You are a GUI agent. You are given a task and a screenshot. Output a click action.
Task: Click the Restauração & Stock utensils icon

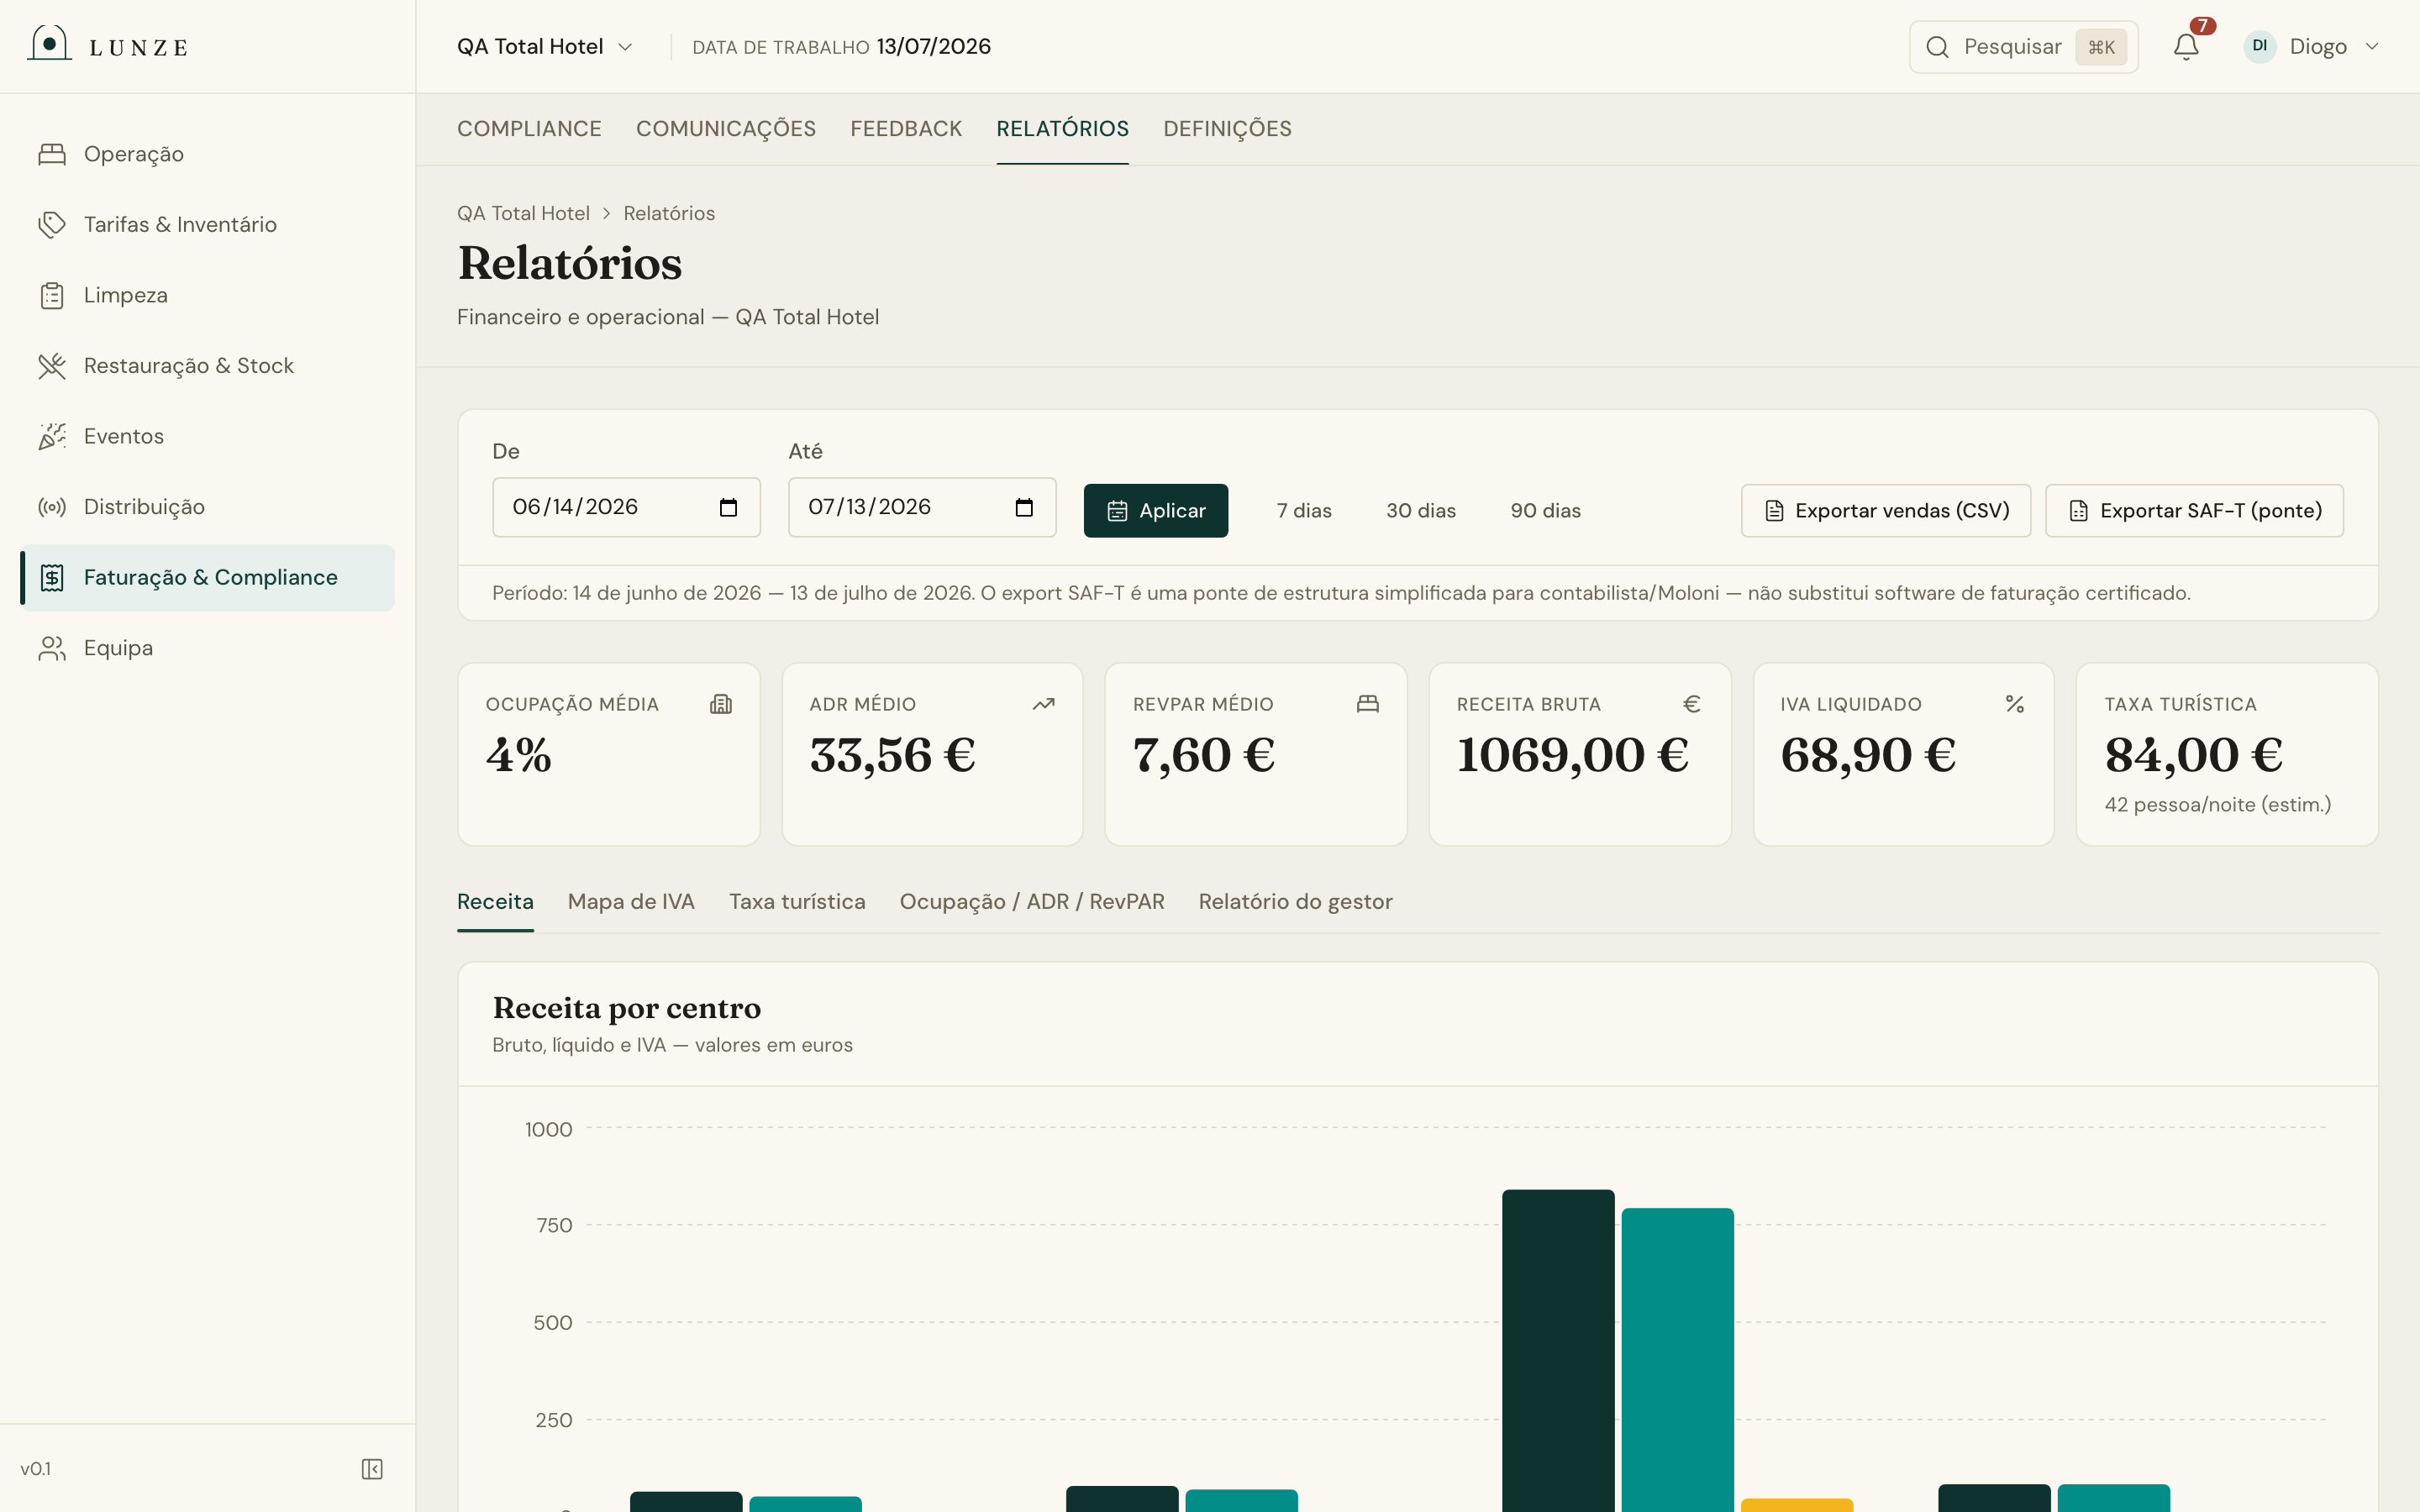(x=52, y=366)
